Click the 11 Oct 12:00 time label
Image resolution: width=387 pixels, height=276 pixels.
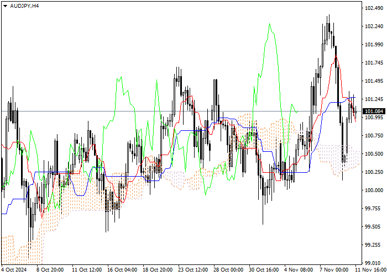coord(87,270)
